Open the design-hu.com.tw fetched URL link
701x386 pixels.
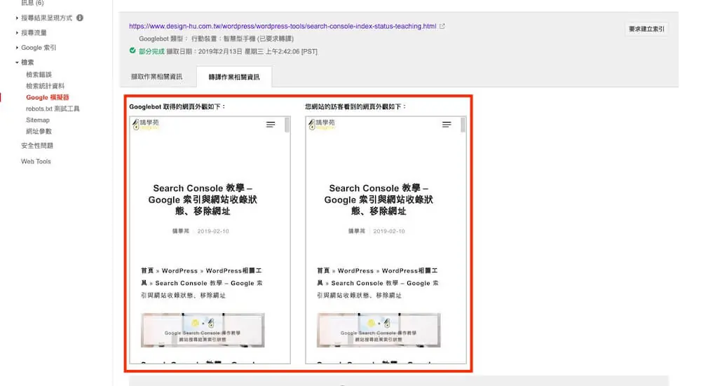[x=283, y=27]
